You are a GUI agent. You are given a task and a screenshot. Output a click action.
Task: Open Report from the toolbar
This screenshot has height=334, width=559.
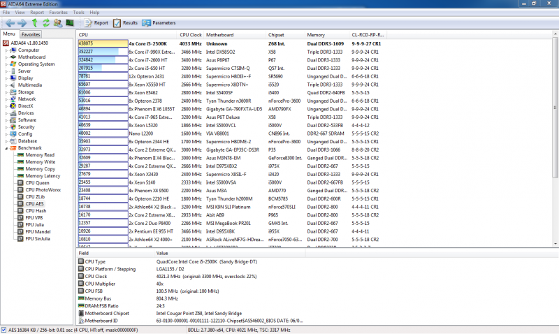coord(96,23)
